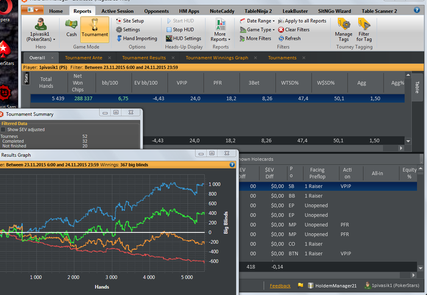Viewport: 427px width, 295px height.
Task: Open HUD Settings
Action: click(183, 38)
